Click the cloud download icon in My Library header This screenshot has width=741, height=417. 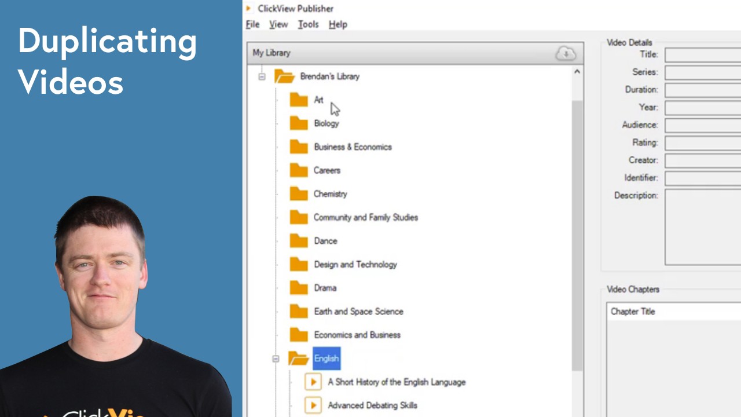tap(566, 53)
